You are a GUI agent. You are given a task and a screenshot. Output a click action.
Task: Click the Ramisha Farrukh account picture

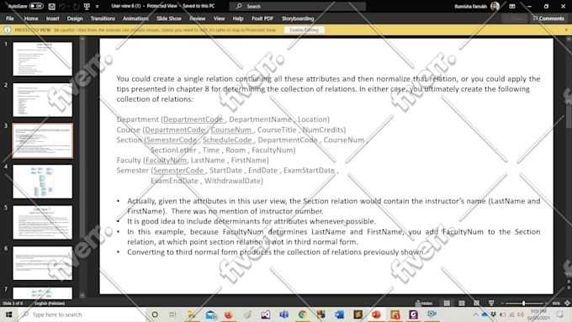495,6
